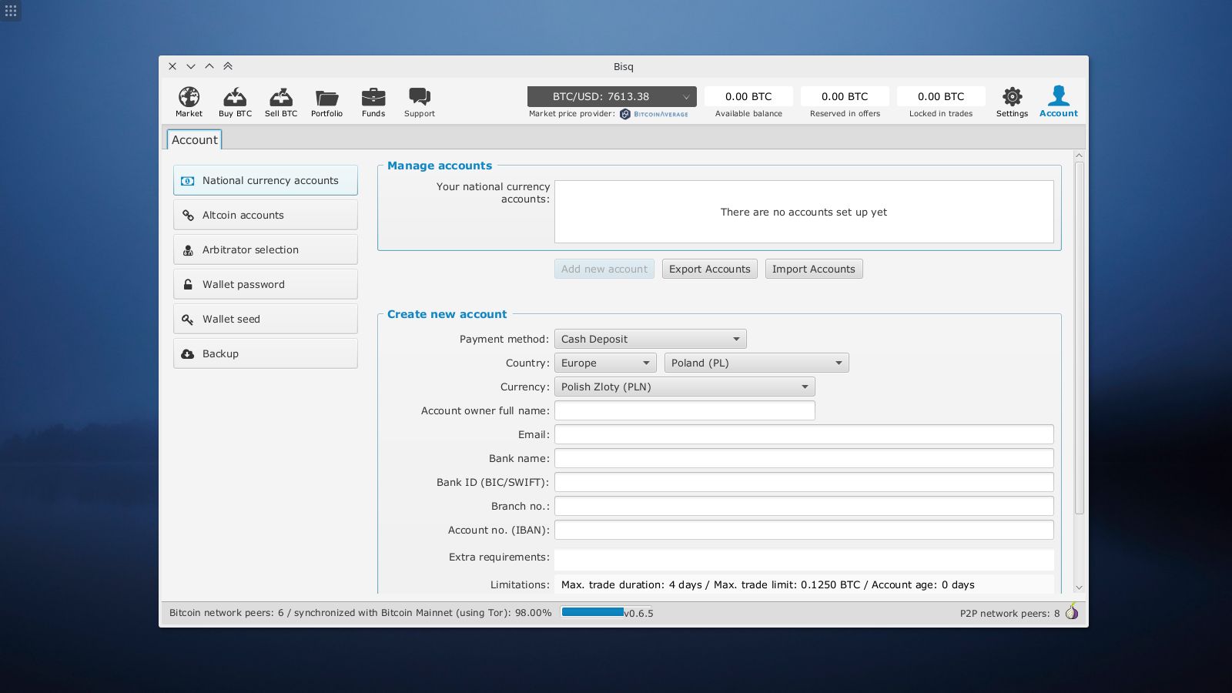Click the double up-chevron window icon
Screen dimensions: 1232x693
point(228,66)
